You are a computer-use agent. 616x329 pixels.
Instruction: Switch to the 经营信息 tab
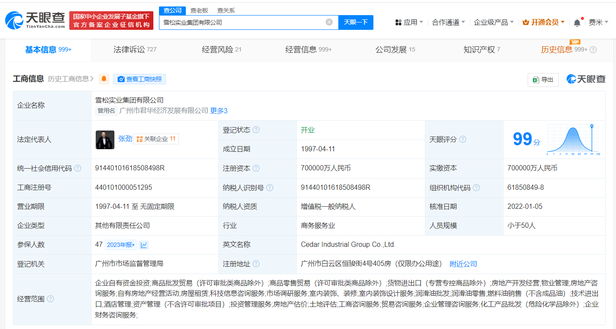pos(308,50)
